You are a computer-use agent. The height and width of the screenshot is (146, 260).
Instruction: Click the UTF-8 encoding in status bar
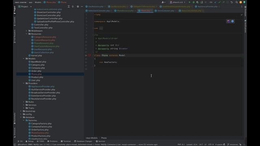[x=211, y=144]
